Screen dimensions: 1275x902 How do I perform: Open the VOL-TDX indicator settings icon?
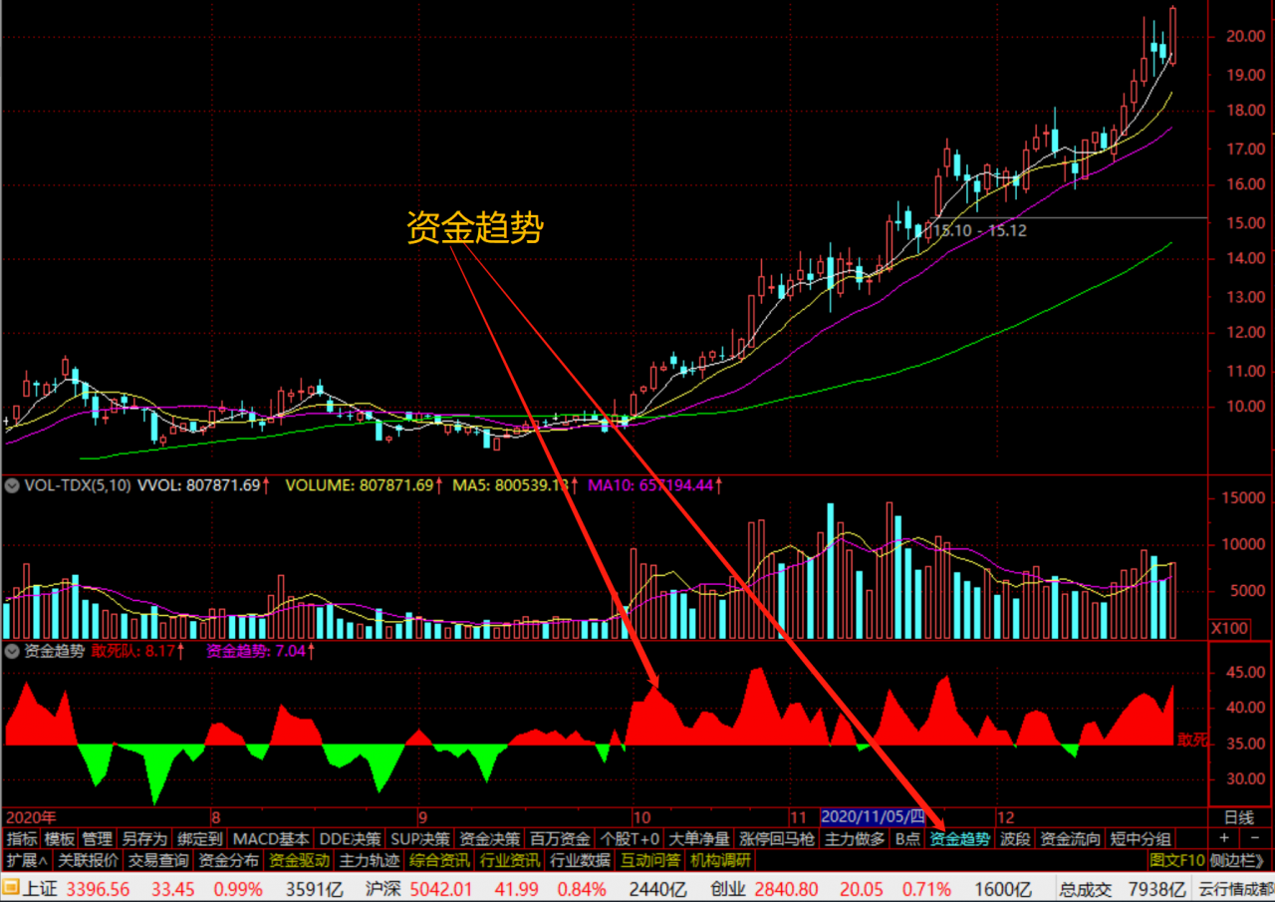pyautogui.click(x=12, y=485)
